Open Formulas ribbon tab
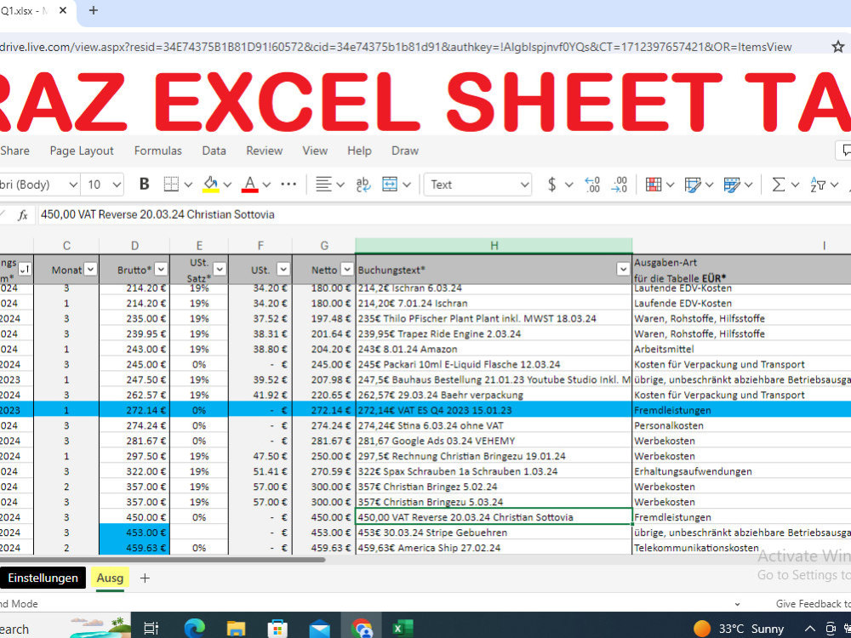This screenshot has width=851, height=638. click(158, 151)
